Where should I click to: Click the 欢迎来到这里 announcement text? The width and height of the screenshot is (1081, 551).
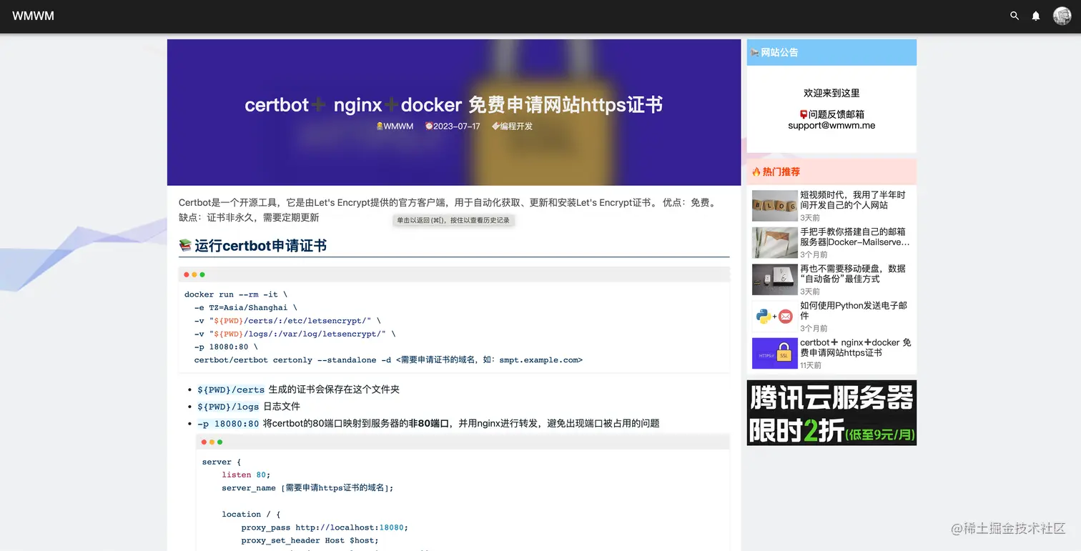coord(831,93)
